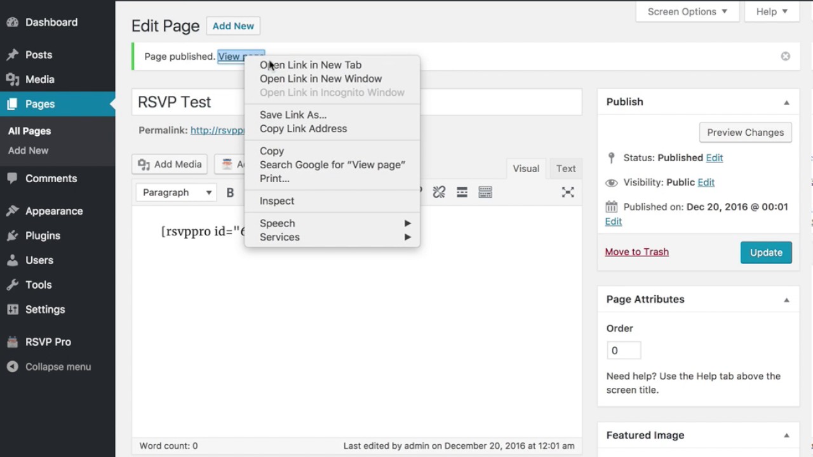Click the Order number field

tap(624, 350)
